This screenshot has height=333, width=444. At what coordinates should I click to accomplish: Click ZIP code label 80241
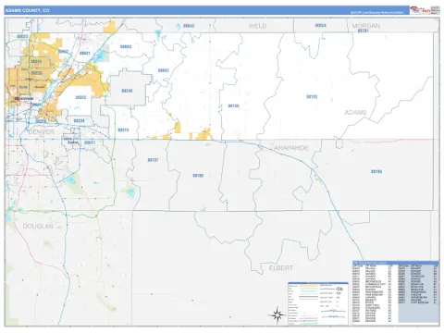pos(36,62)
